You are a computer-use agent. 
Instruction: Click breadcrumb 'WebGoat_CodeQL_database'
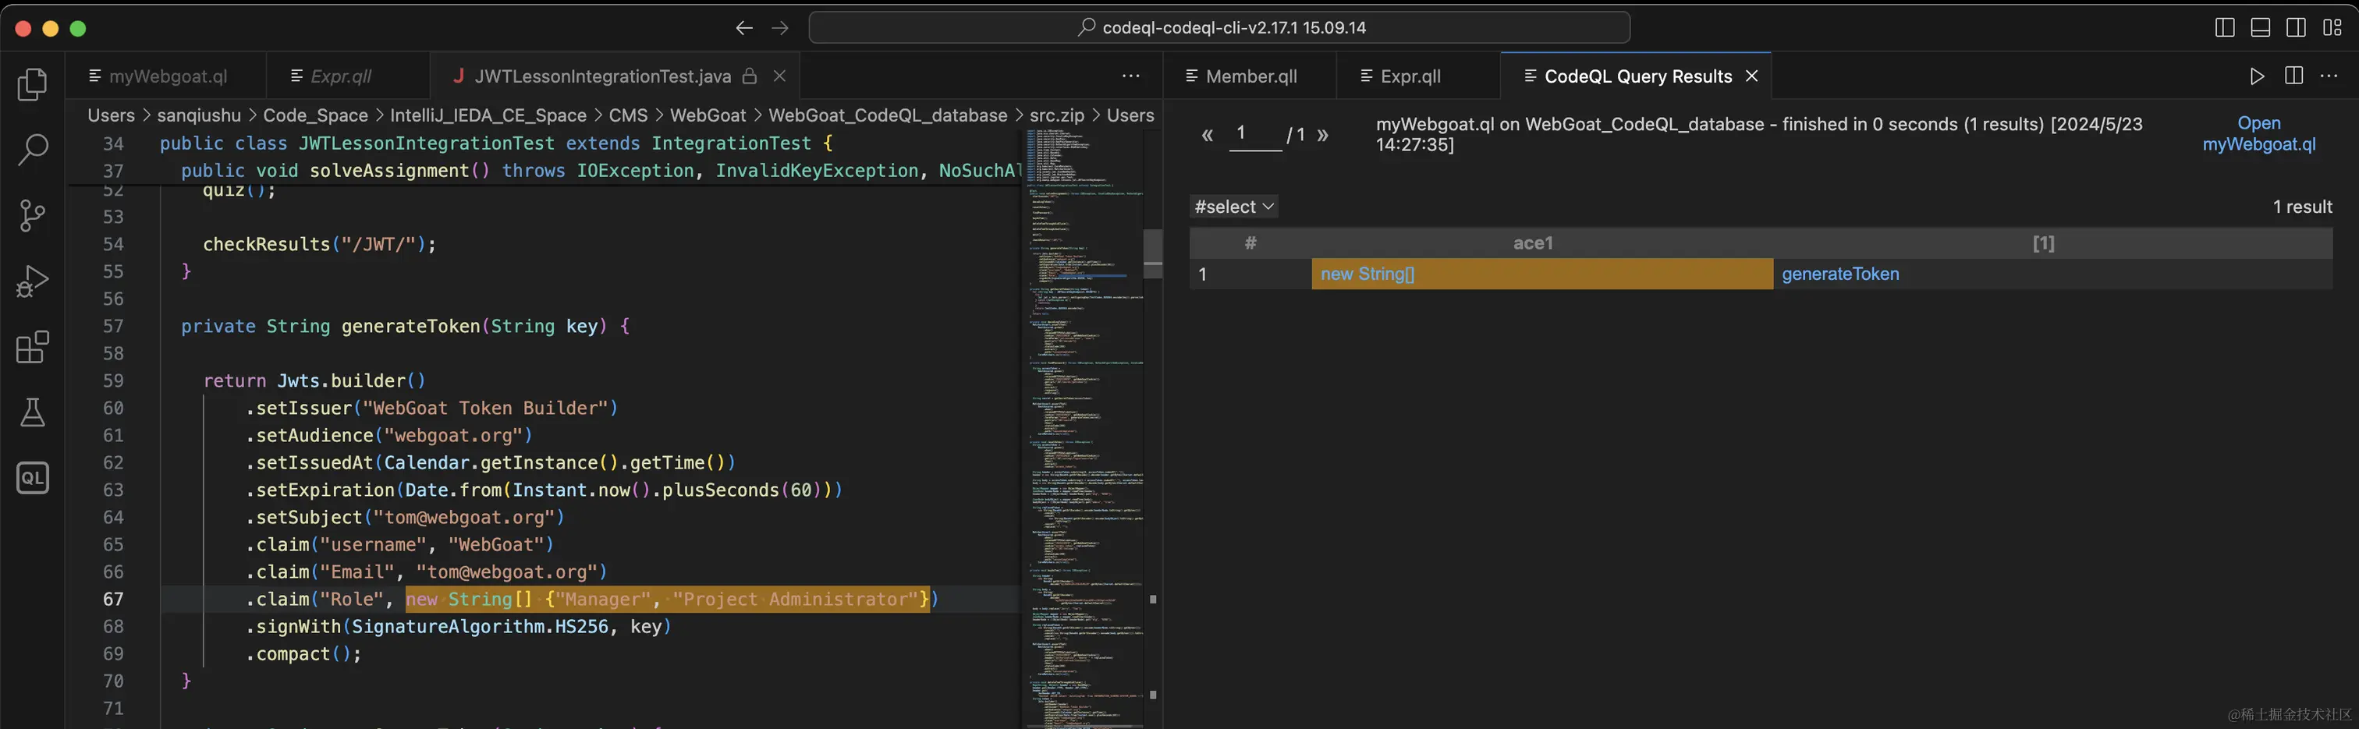coord(888,115)
